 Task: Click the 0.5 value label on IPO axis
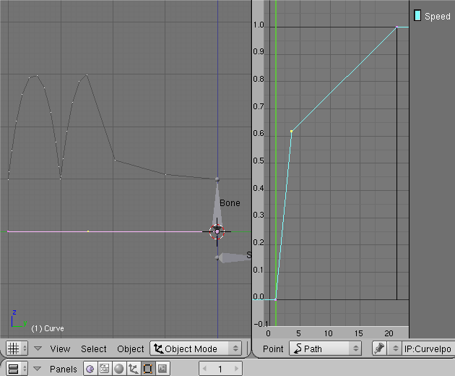pos(259,161)
